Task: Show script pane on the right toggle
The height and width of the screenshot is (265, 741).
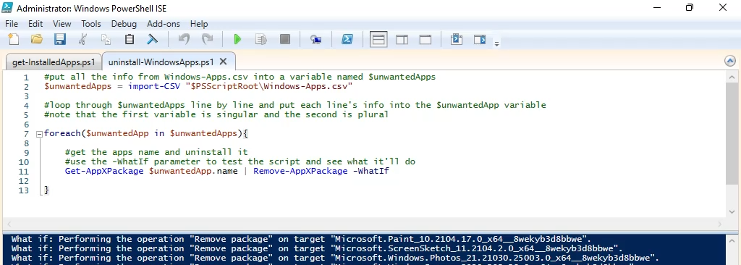Action: [x=402, y=39]
